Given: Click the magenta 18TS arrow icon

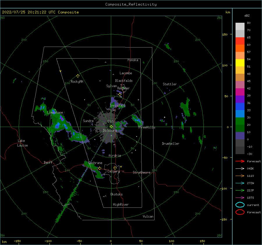Looking at the screenshot, I should point(240,198).
